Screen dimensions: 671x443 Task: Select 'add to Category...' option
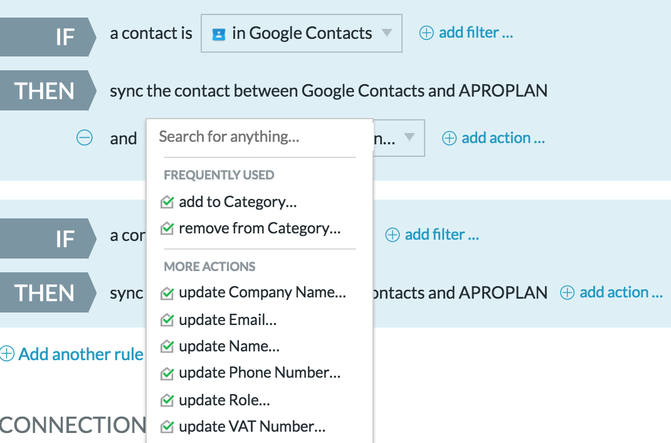coord(238,201)
